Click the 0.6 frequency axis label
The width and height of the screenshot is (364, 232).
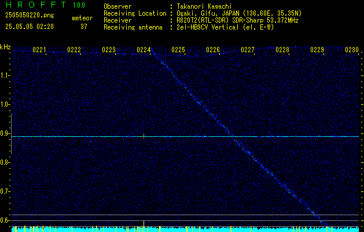(x=5, y=220)
